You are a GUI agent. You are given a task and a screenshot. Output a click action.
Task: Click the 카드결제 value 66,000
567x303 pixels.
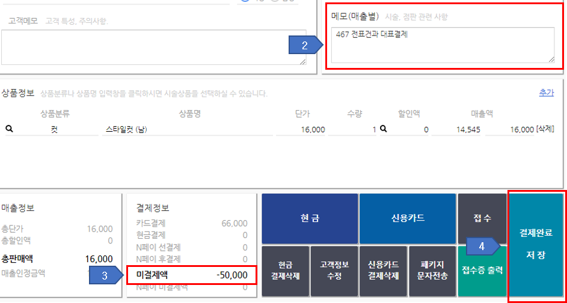234,224
